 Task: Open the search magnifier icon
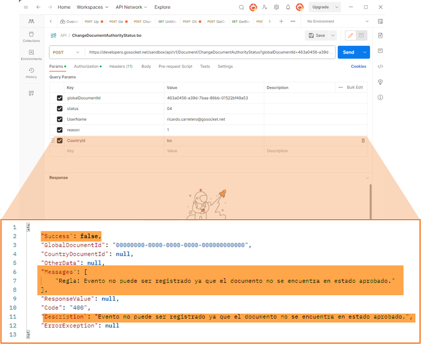241,8
